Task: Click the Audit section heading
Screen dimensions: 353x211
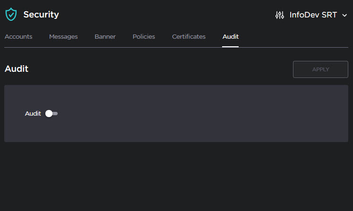Action: pyautogui.click(x=17, y=69)
